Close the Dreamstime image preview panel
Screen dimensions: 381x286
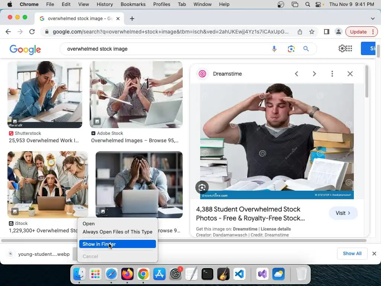point(350,74)
